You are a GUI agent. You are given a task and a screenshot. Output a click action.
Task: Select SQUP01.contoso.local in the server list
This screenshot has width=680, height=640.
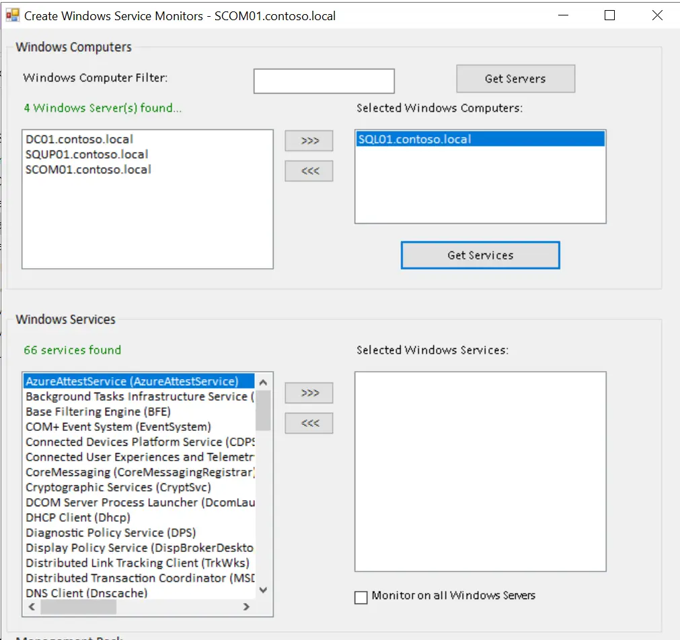tap(87, 155)
